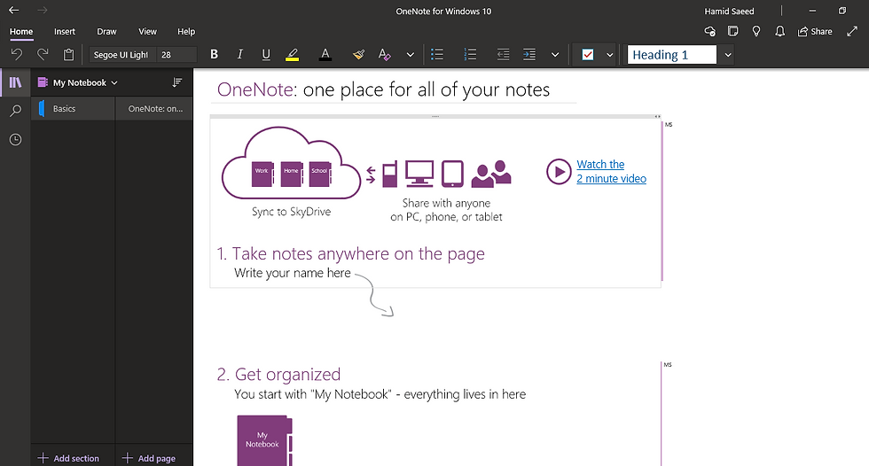Decrease the indent level

(x=504, y=54)
